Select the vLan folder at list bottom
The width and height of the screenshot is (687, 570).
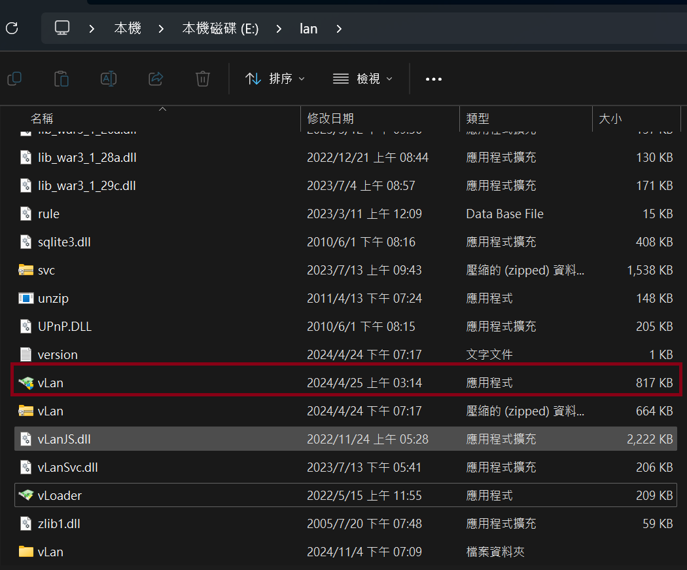click(50, 552)
